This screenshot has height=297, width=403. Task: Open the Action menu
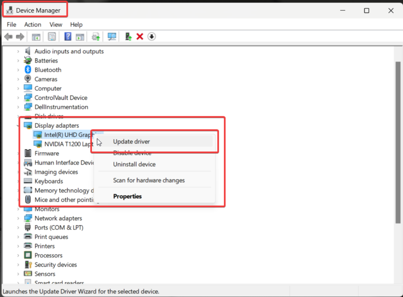click(33, 25)
